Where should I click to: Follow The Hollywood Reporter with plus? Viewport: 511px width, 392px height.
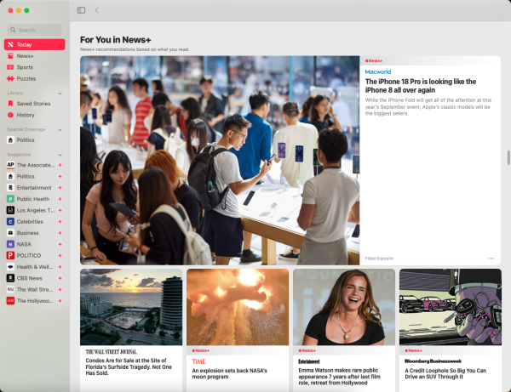coord(60,301)
